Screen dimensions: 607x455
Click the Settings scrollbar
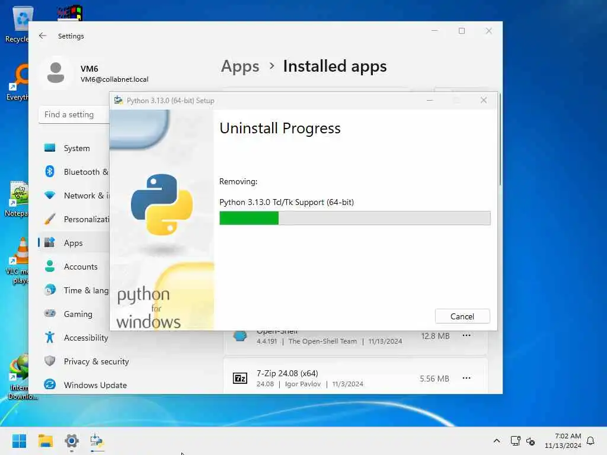pyautogui.click(x=500, y=139)
